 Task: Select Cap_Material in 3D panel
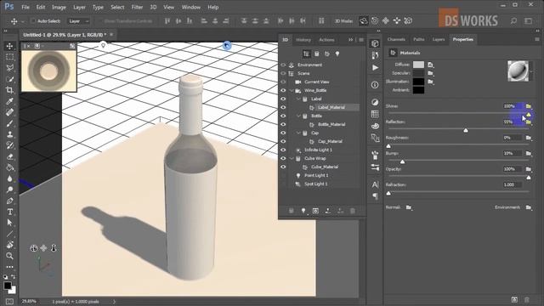click(330, 141)
